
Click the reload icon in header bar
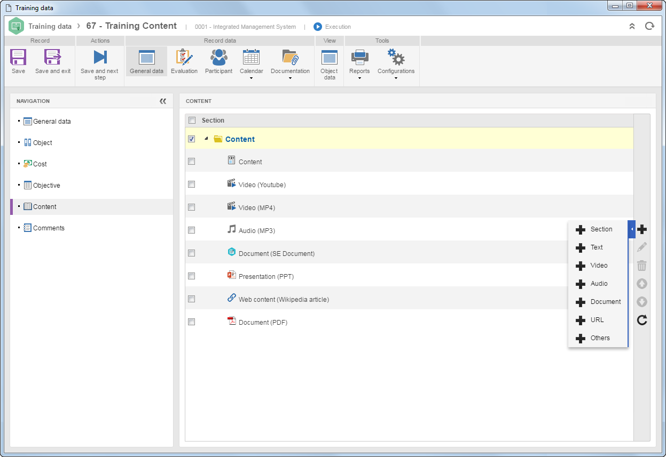[x=649, y=26]
